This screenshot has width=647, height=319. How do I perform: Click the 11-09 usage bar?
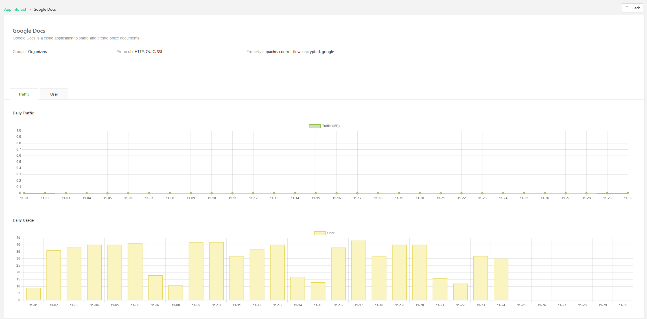click(196, 271)
